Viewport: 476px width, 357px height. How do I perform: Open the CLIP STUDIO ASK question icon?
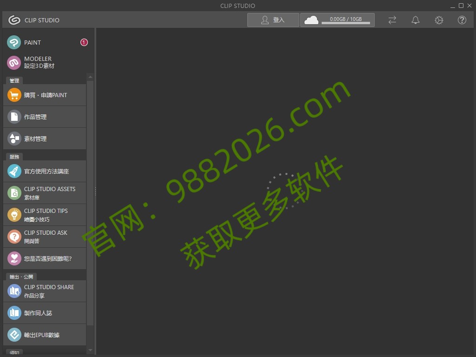tap(14, 237)
